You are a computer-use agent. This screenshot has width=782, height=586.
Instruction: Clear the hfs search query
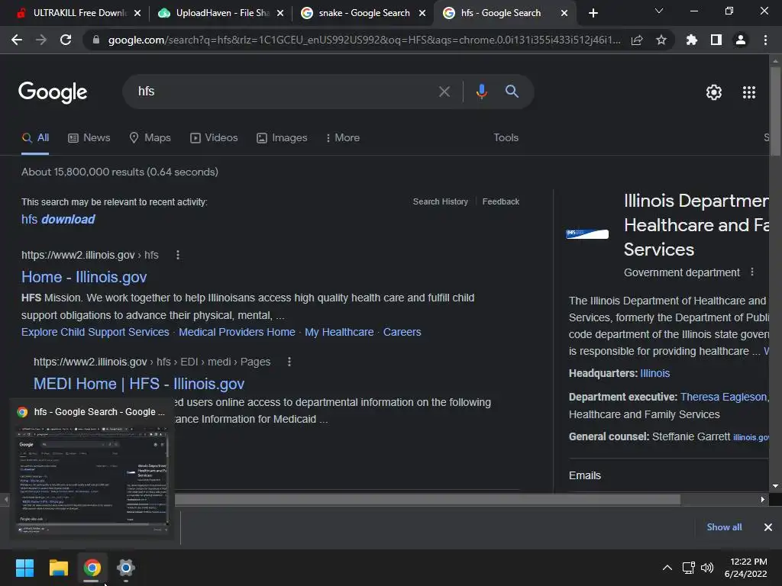444,92
